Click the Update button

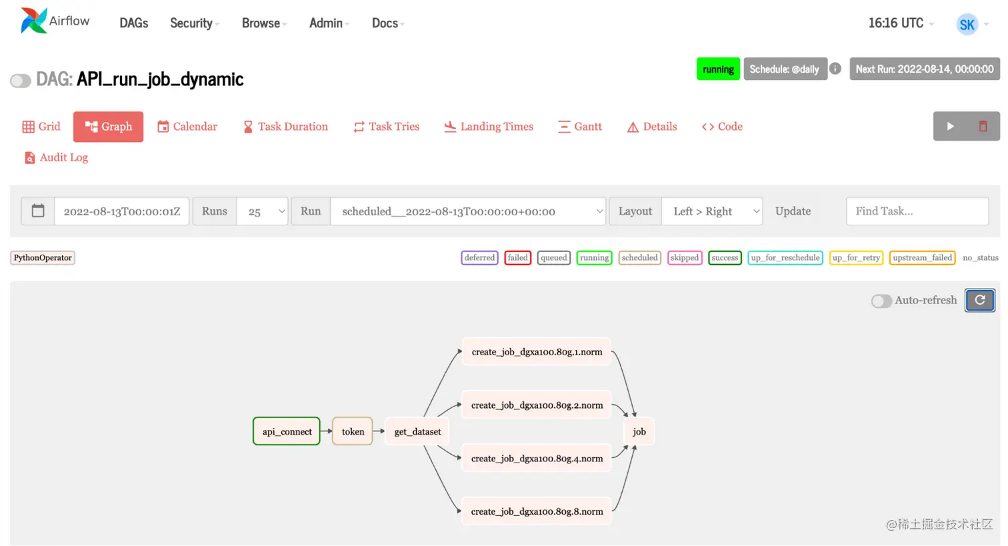[x=793, y=211]
